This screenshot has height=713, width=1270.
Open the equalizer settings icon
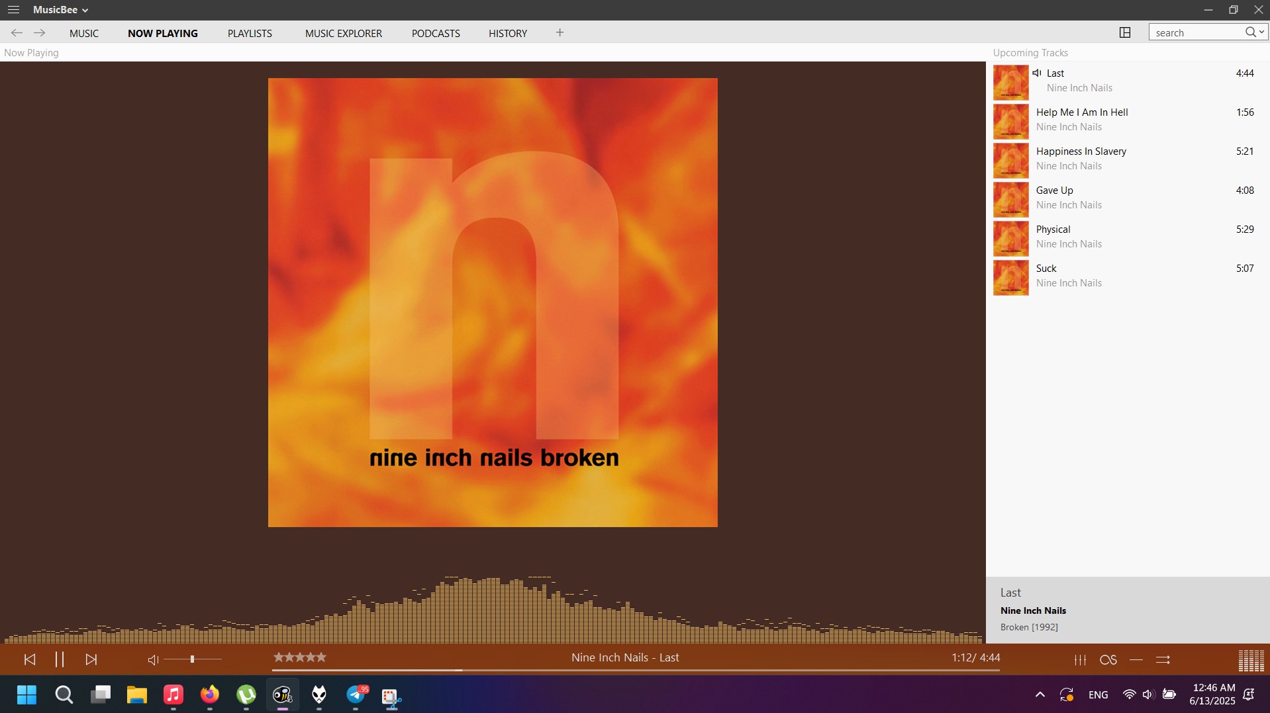(x=1080, y=659)
